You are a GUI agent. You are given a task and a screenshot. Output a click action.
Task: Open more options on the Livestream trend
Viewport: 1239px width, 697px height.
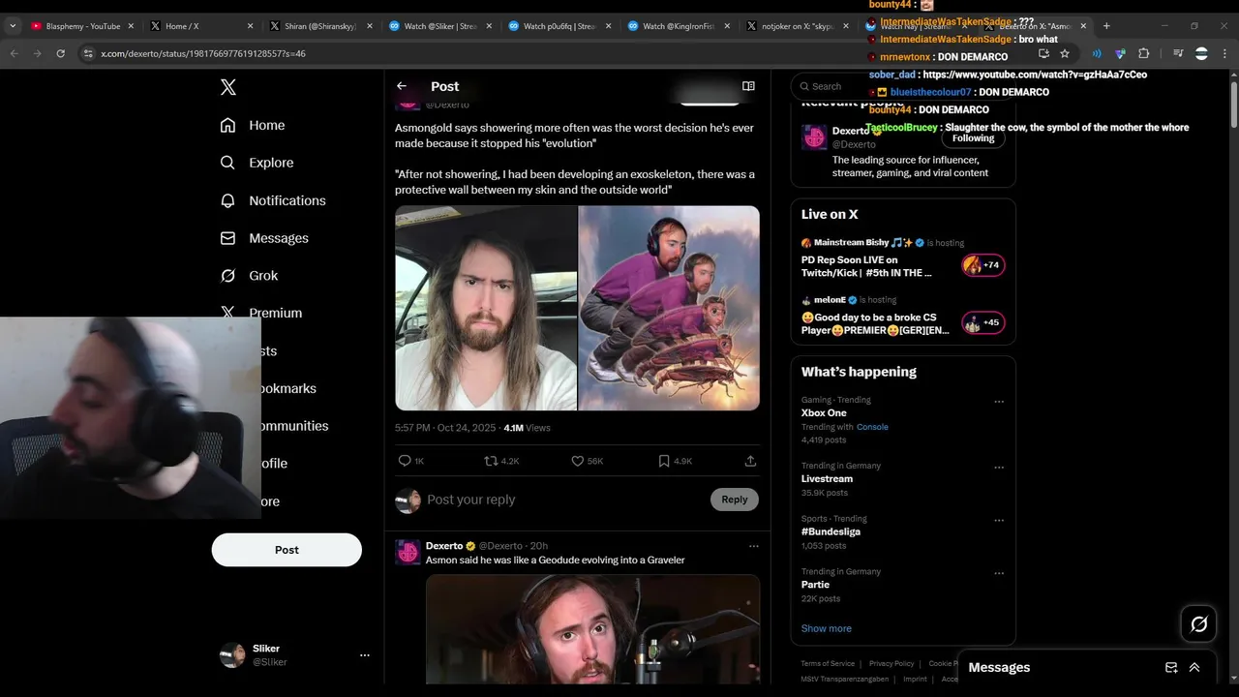(999, 468)
